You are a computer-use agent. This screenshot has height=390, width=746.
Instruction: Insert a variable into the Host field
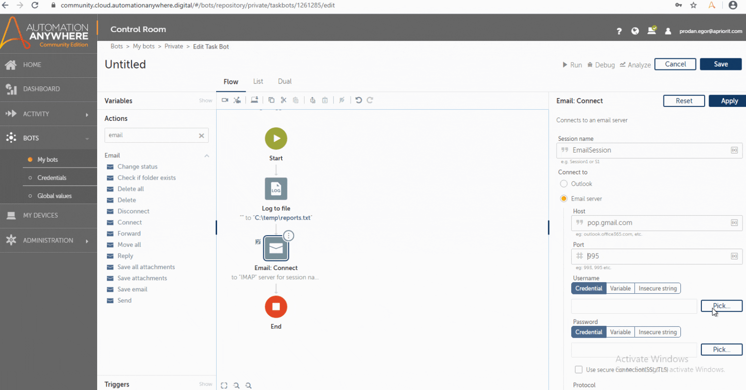[734, 223]
